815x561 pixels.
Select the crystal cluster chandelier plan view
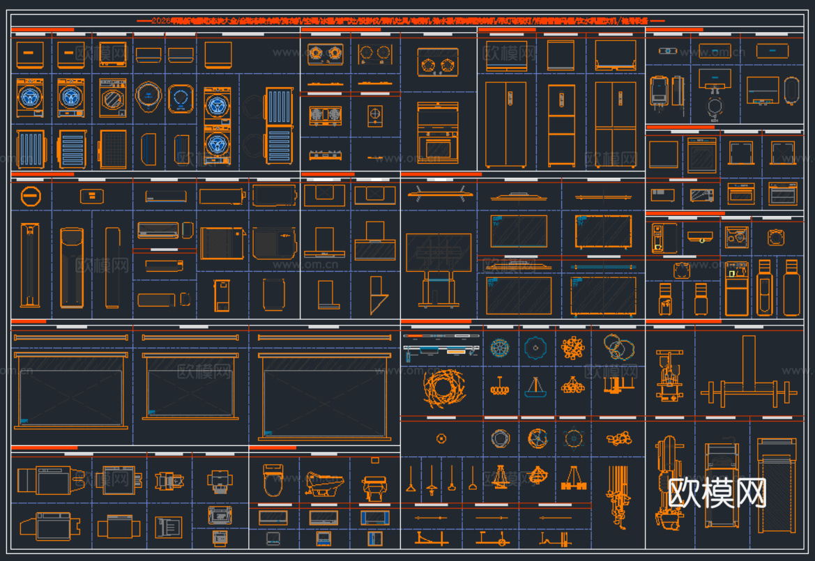tap(573, 348)
